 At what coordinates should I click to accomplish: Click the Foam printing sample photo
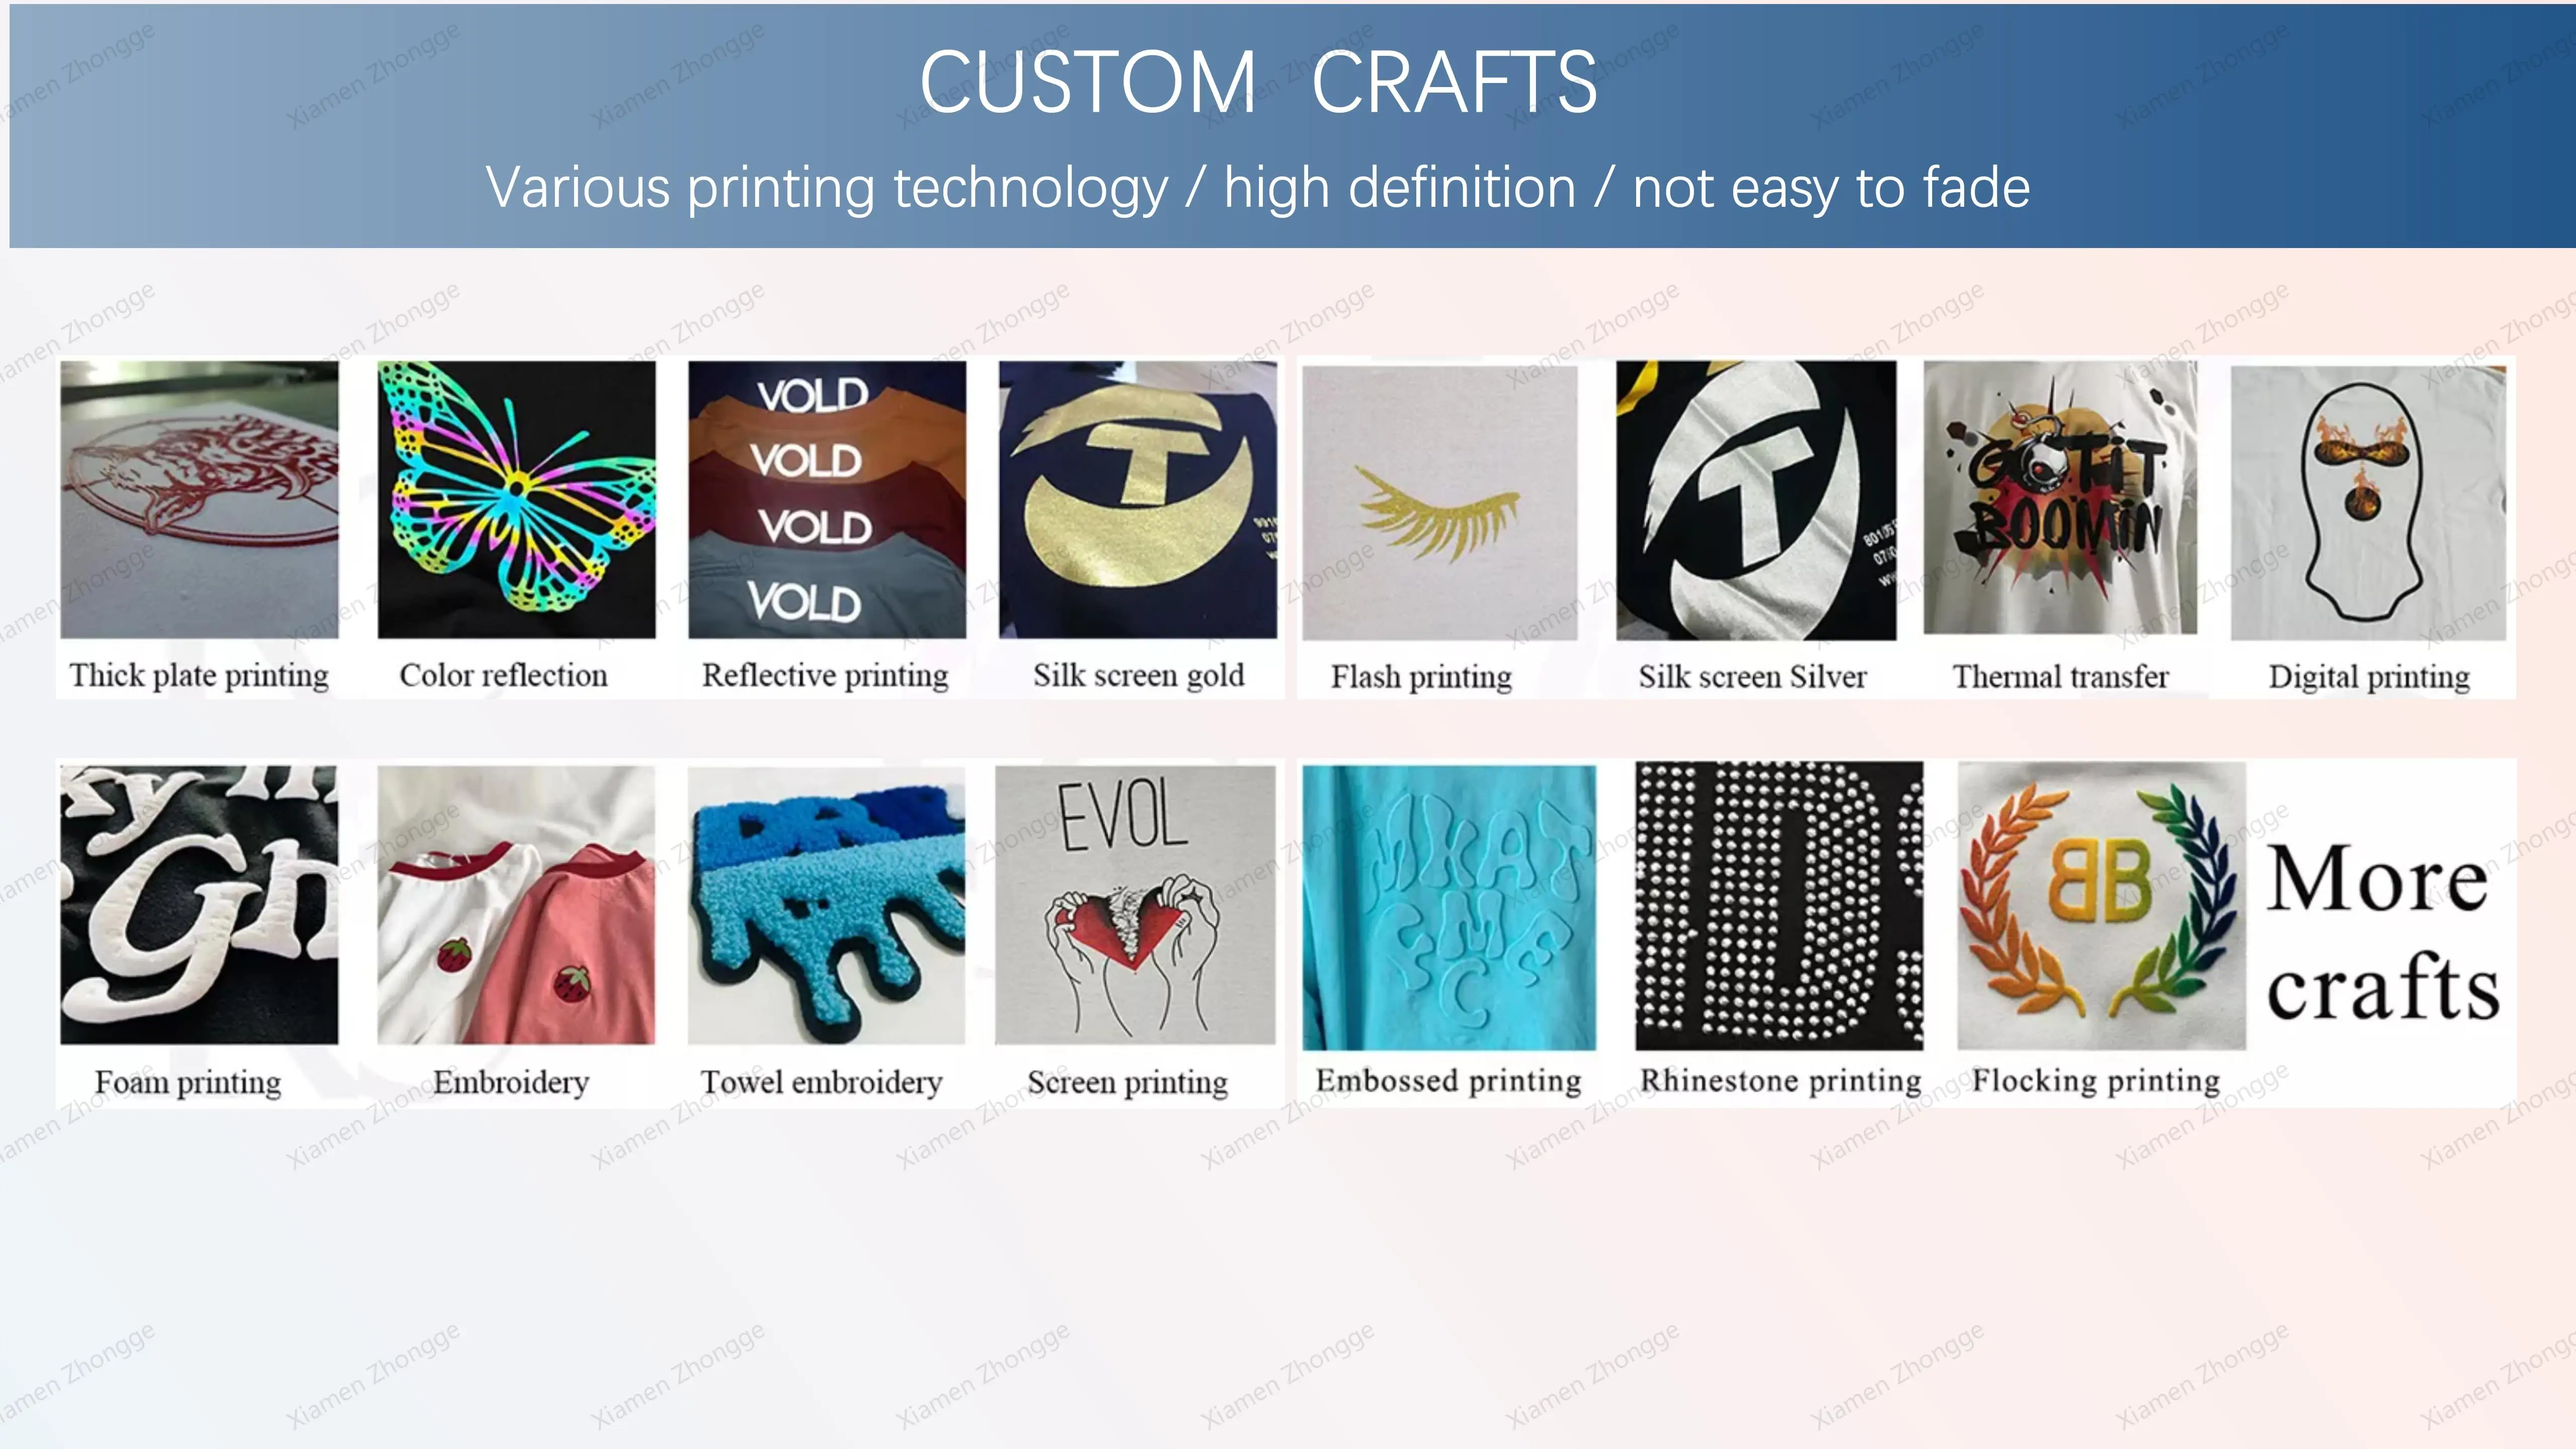(x=199, y=905)
